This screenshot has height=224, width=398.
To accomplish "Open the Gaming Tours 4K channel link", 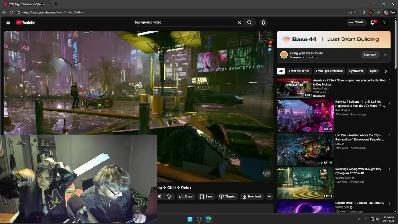I will pyautogui.click(x=345, y=178).
